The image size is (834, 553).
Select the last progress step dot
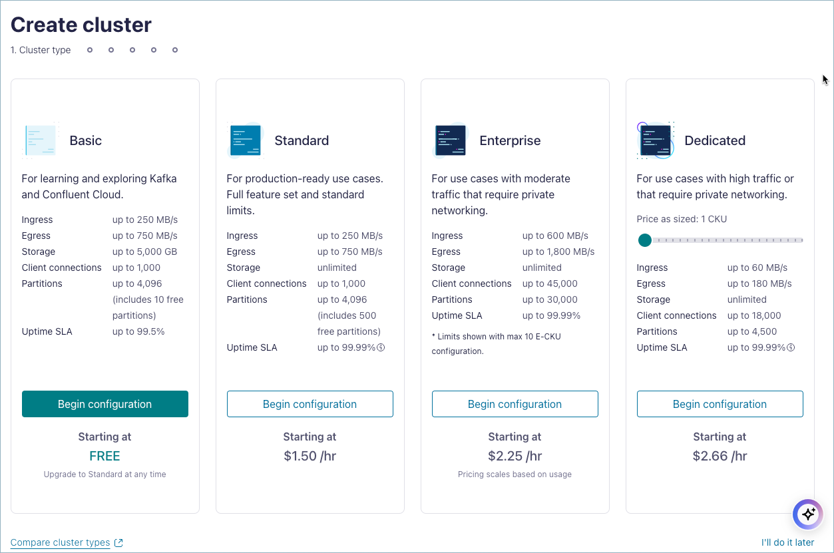[x=175, y=49]
